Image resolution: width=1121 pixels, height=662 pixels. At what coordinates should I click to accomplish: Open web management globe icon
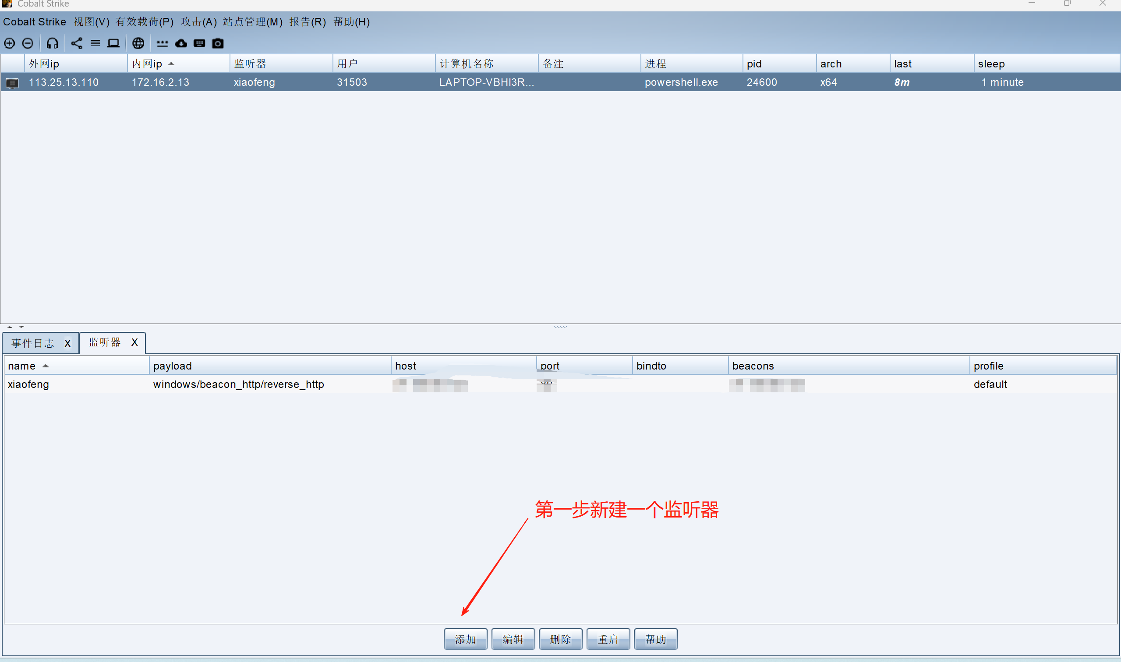(x=138, y=43)
